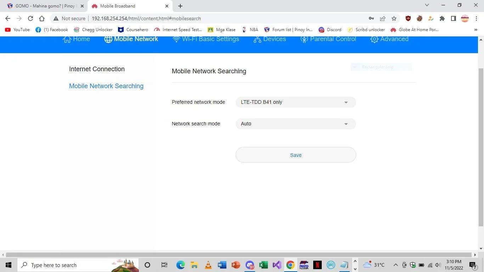Open the Devices navigation tab
484x272 pixels.
pyautogui.click(x=270, y=39)
